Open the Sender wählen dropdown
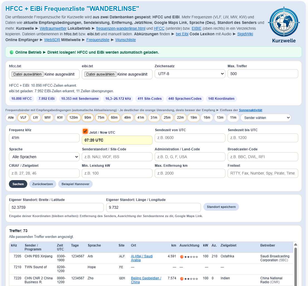This screenshot has width=308, height=286. 266,118
